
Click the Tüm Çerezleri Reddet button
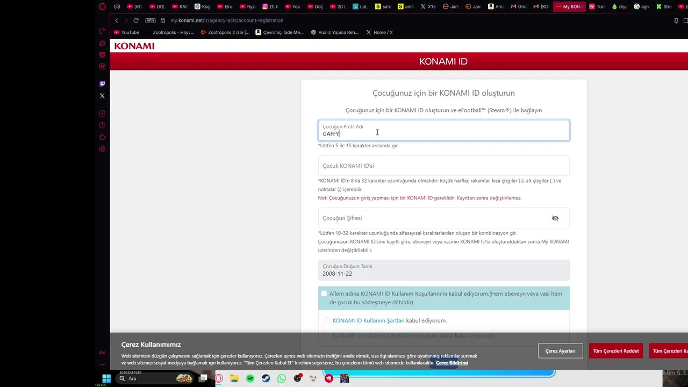(x=616, y=351)
